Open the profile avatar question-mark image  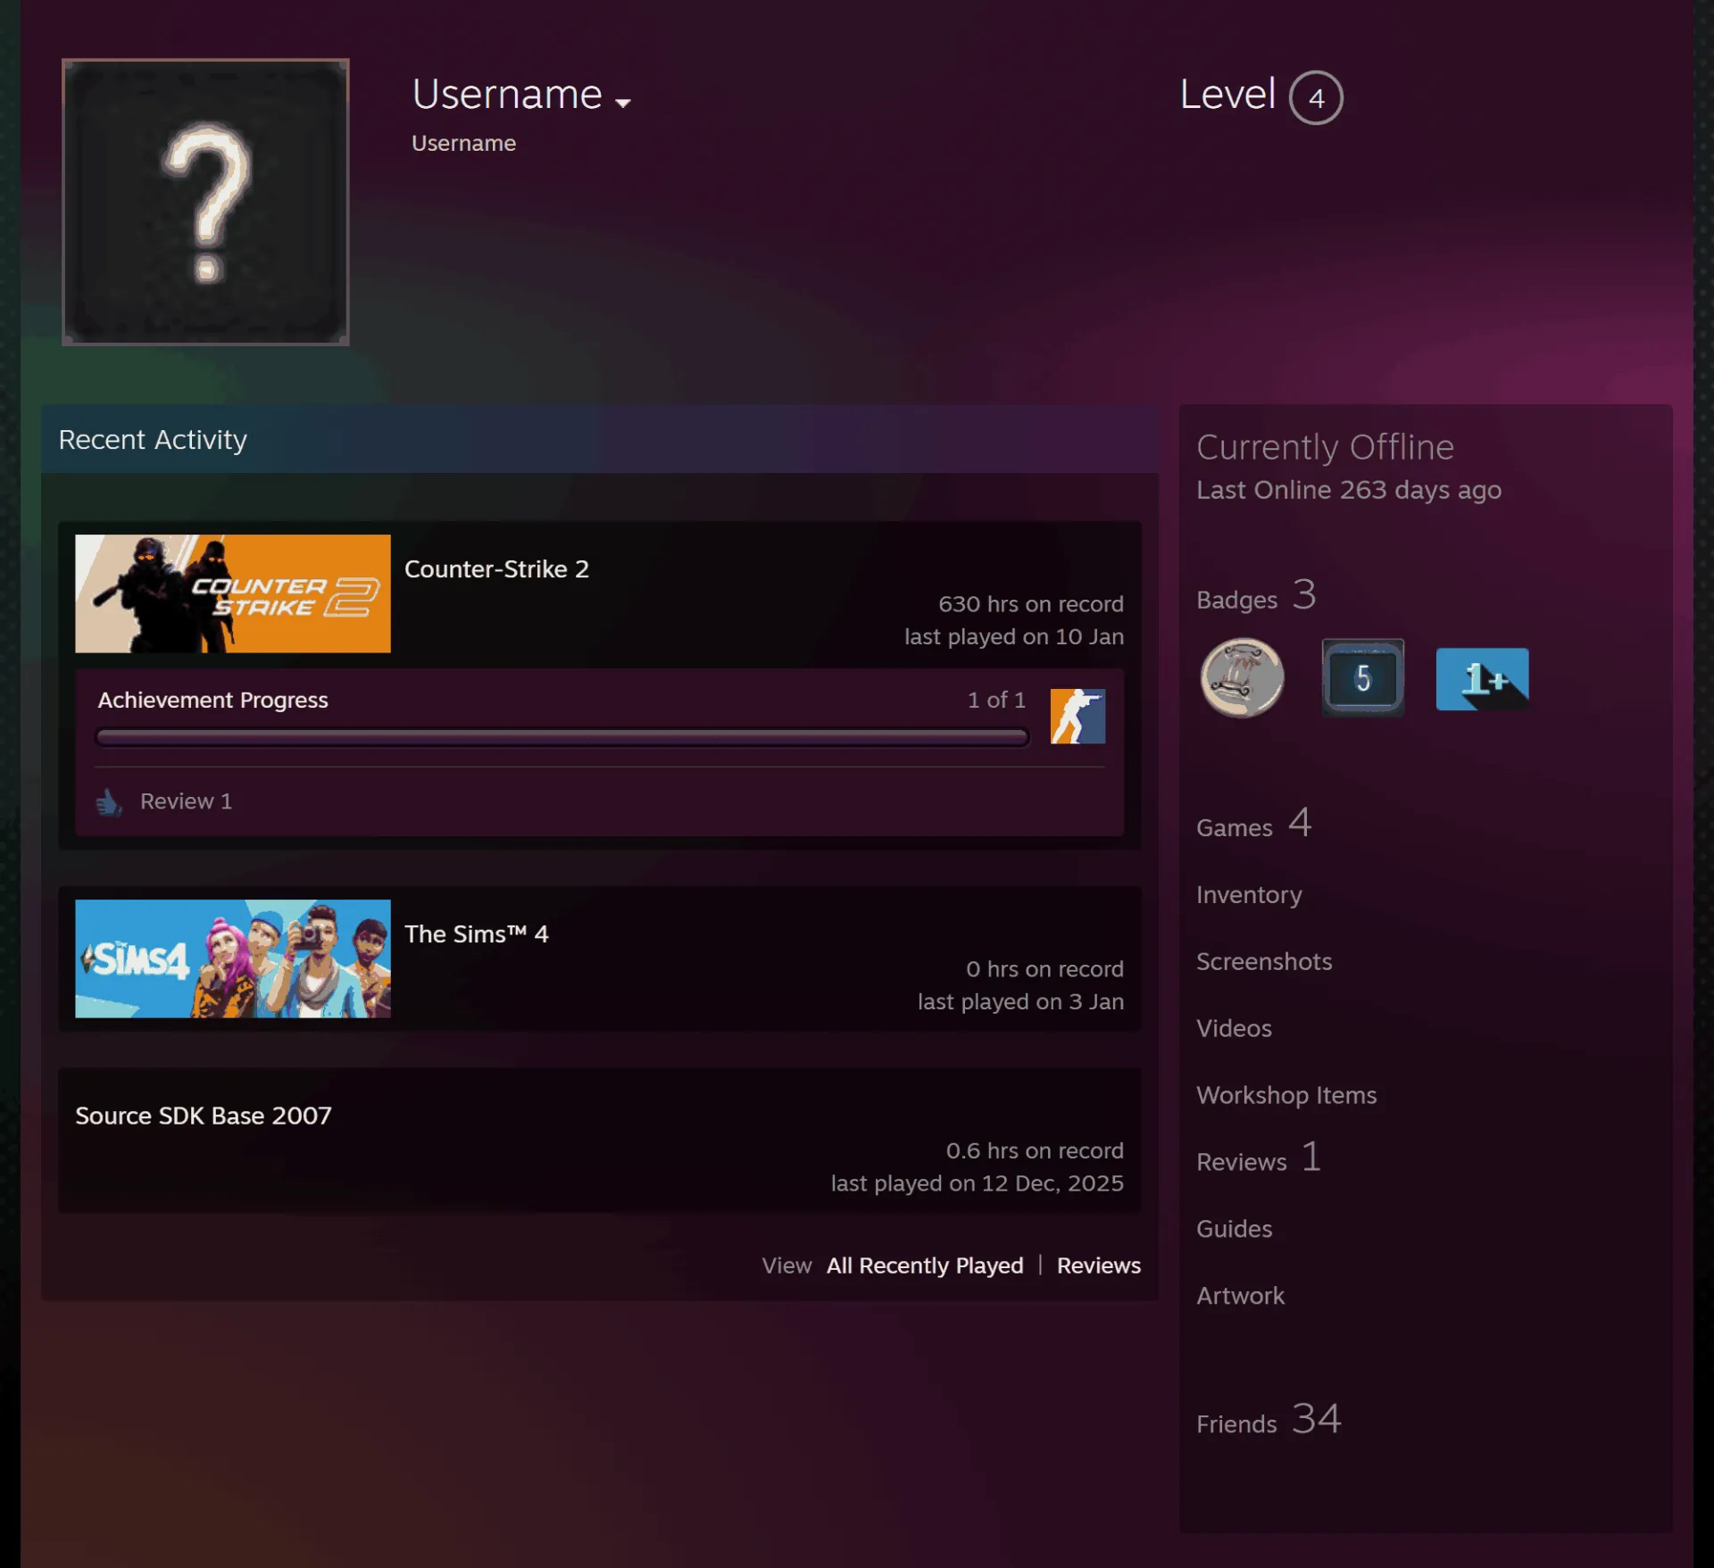(205, 202)
